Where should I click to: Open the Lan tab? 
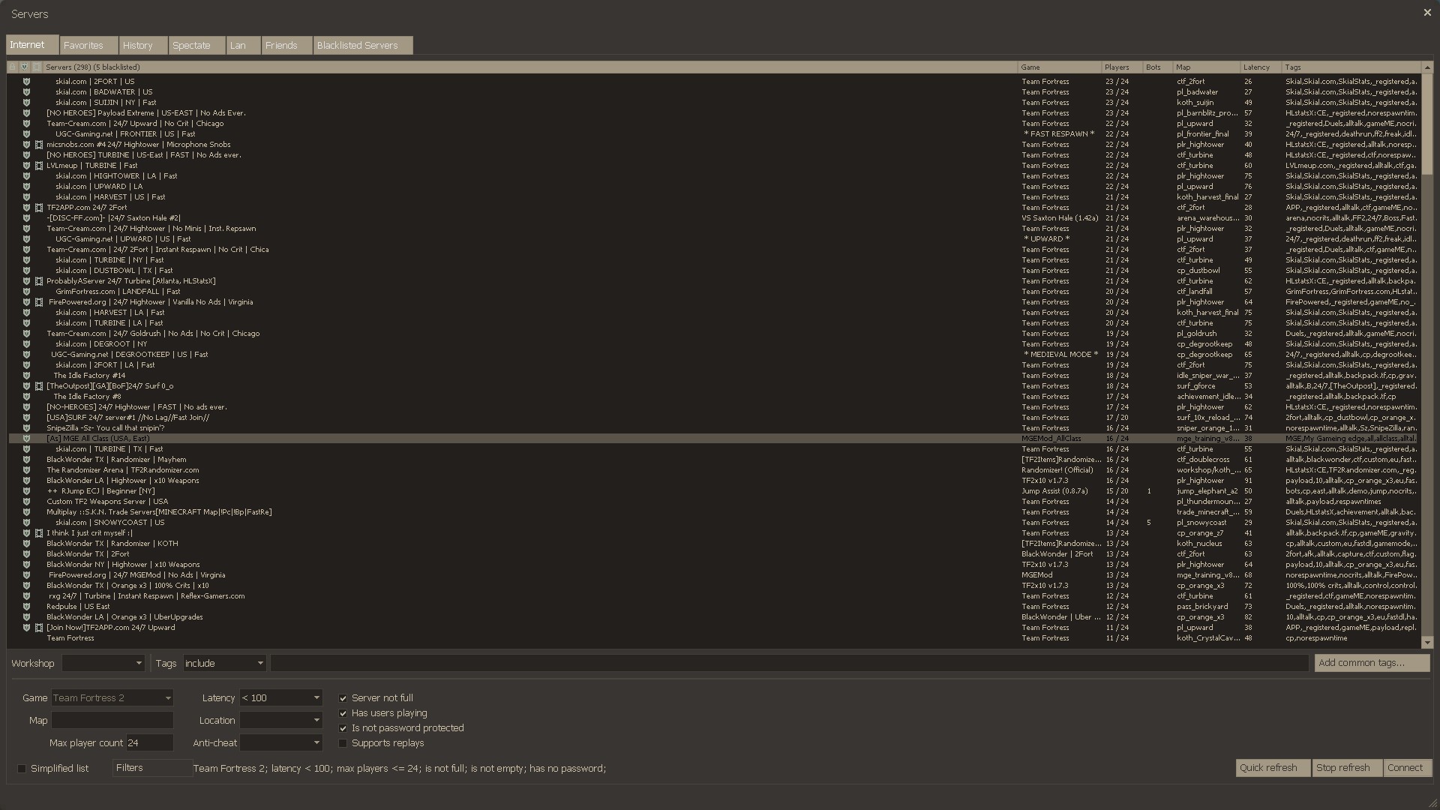pos(244,46)
